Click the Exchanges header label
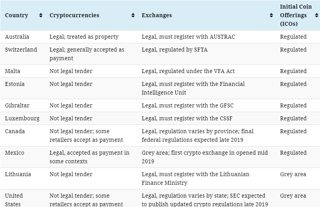The height and width of the screenshot is (207, 320). tap(157, 15)
